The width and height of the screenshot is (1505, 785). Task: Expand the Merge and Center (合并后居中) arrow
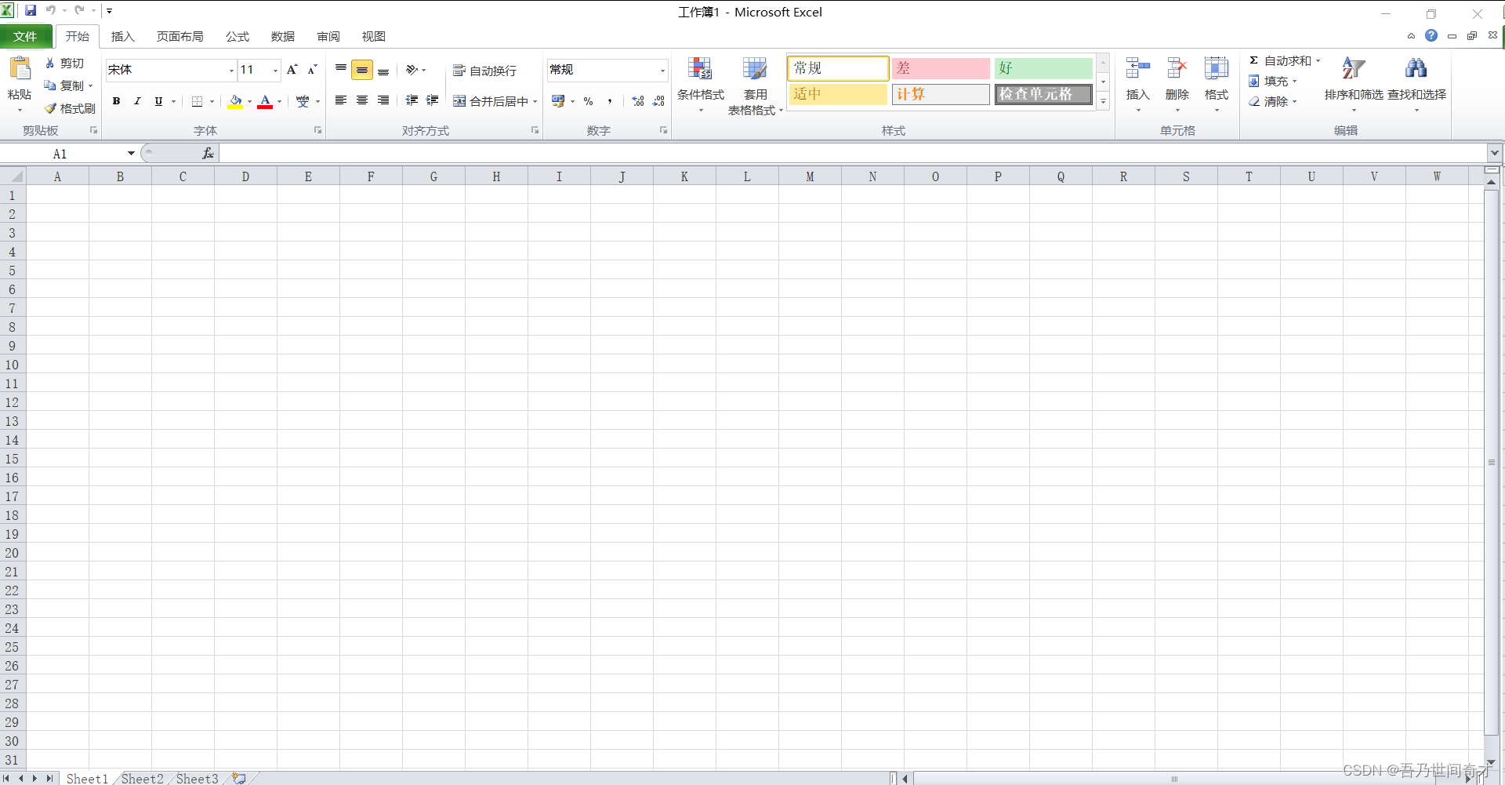[x=535, y=101]
